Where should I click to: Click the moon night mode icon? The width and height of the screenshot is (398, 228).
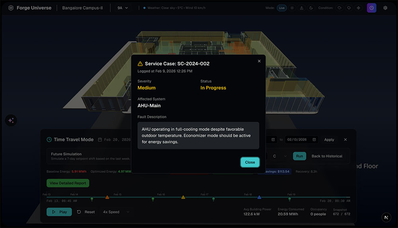[x=311, y=8]
